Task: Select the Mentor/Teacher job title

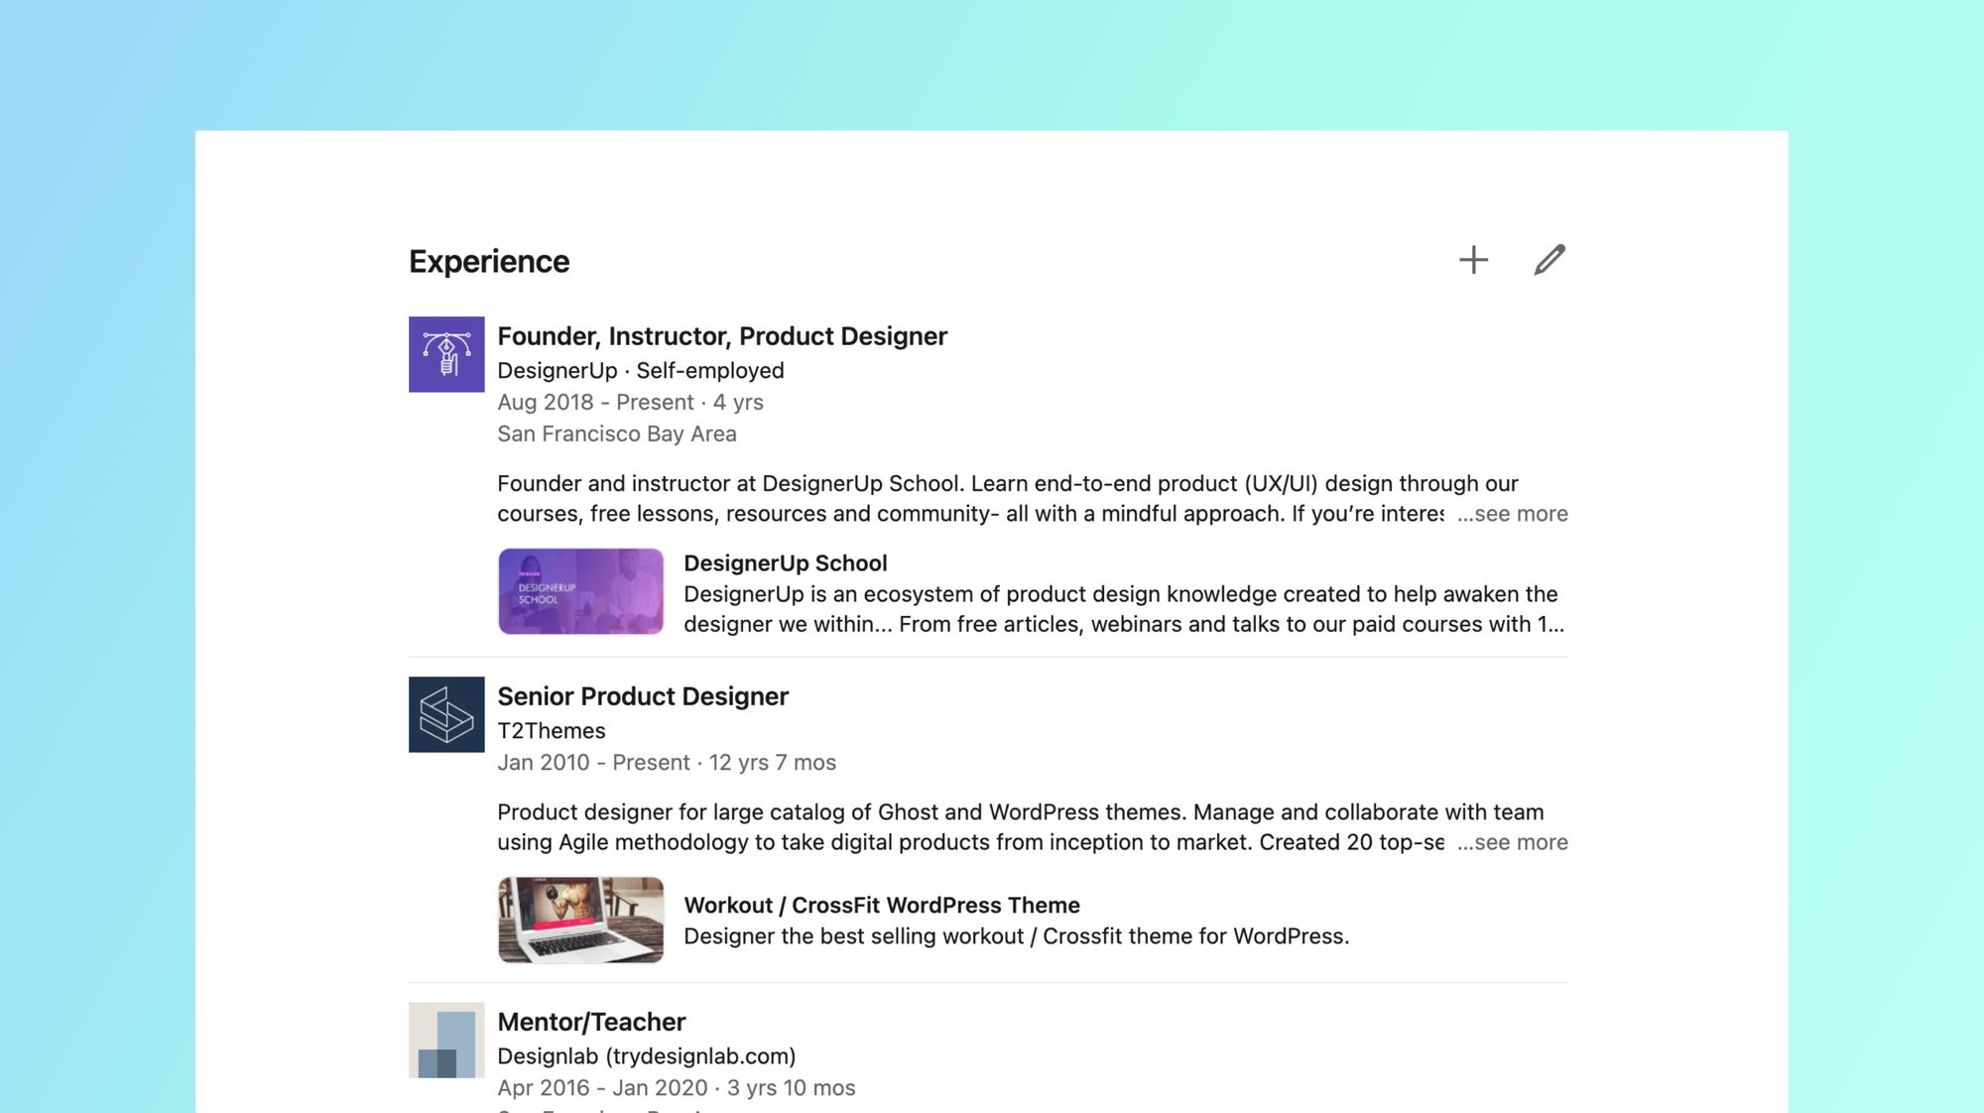Action: pyautogui.click(x=591, y=1022)
